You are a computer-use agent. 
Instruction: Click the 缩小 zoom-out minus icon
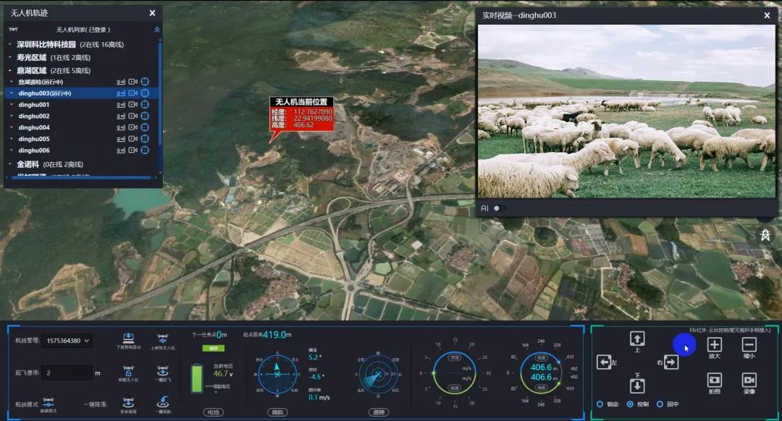pos(749,345)
